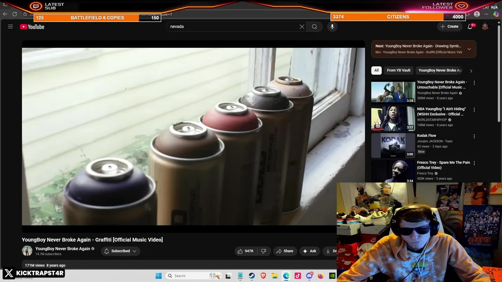This screenshot has width=502, height=282.
Task: Select the All filter chip
Action: (x=376, y=70)
